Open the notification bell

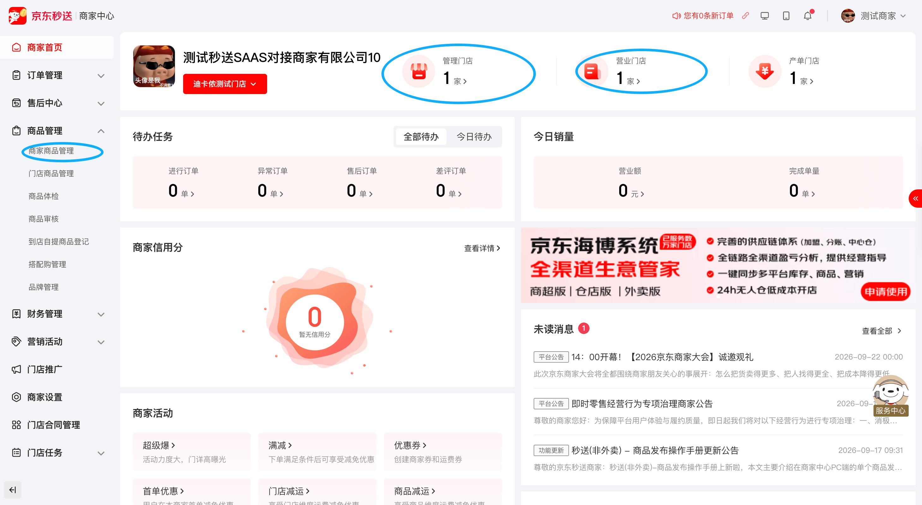807,16
